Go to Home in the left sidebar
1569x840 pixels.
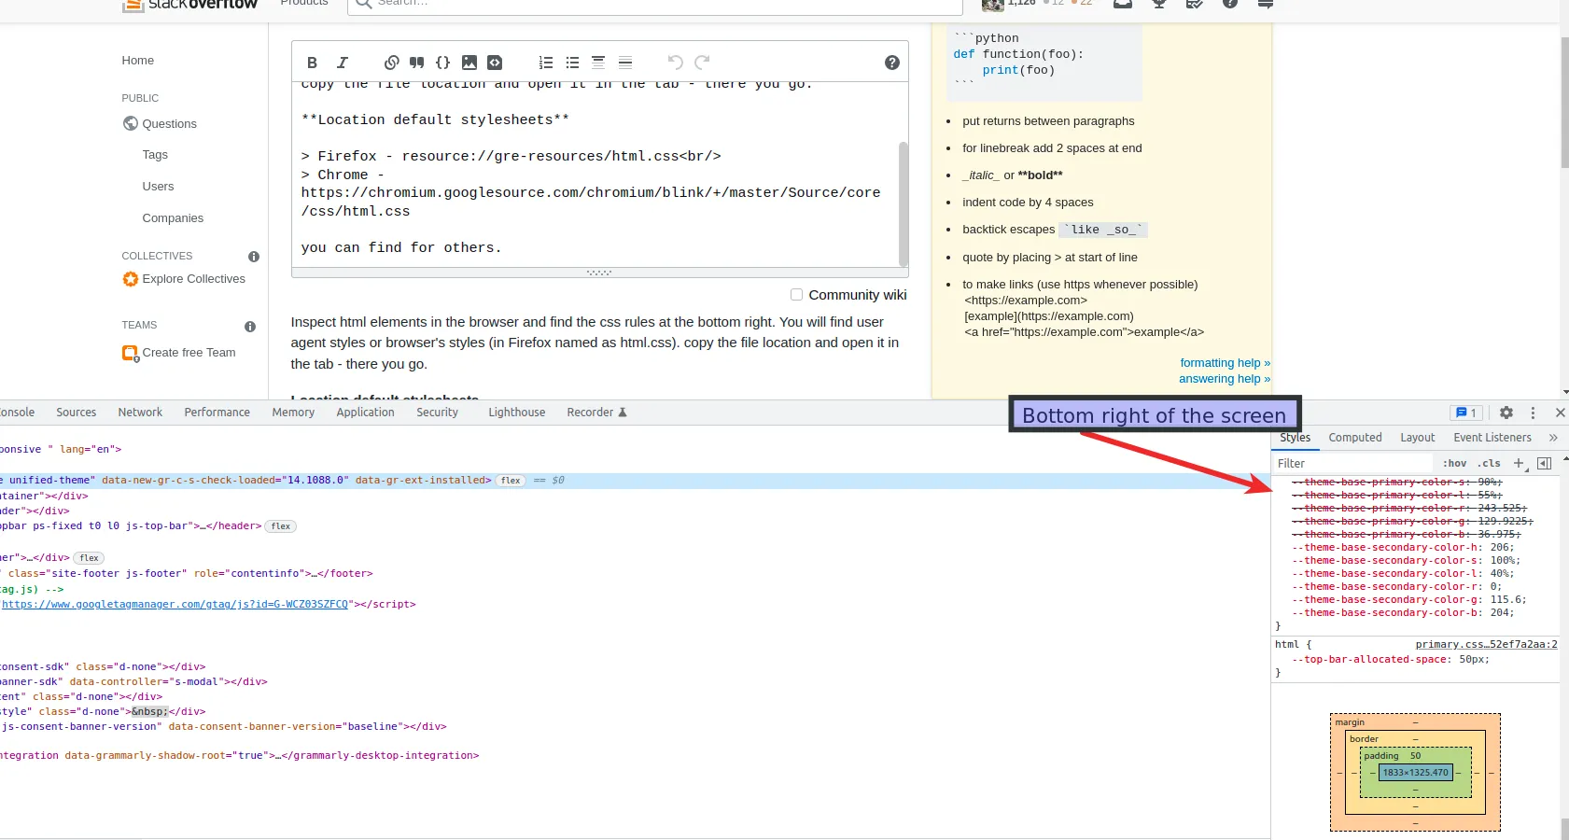coord(138,61)
